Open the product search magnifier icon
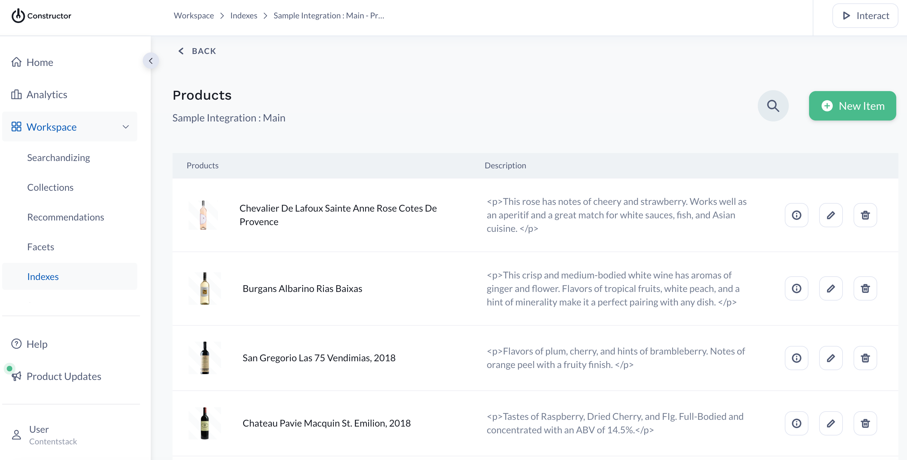Screen dimensions: 907x460 (773, 106)
